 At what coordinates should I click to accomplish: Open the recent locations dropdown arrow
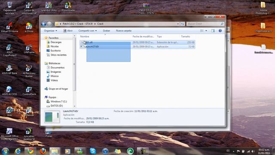tap(53, 24)
